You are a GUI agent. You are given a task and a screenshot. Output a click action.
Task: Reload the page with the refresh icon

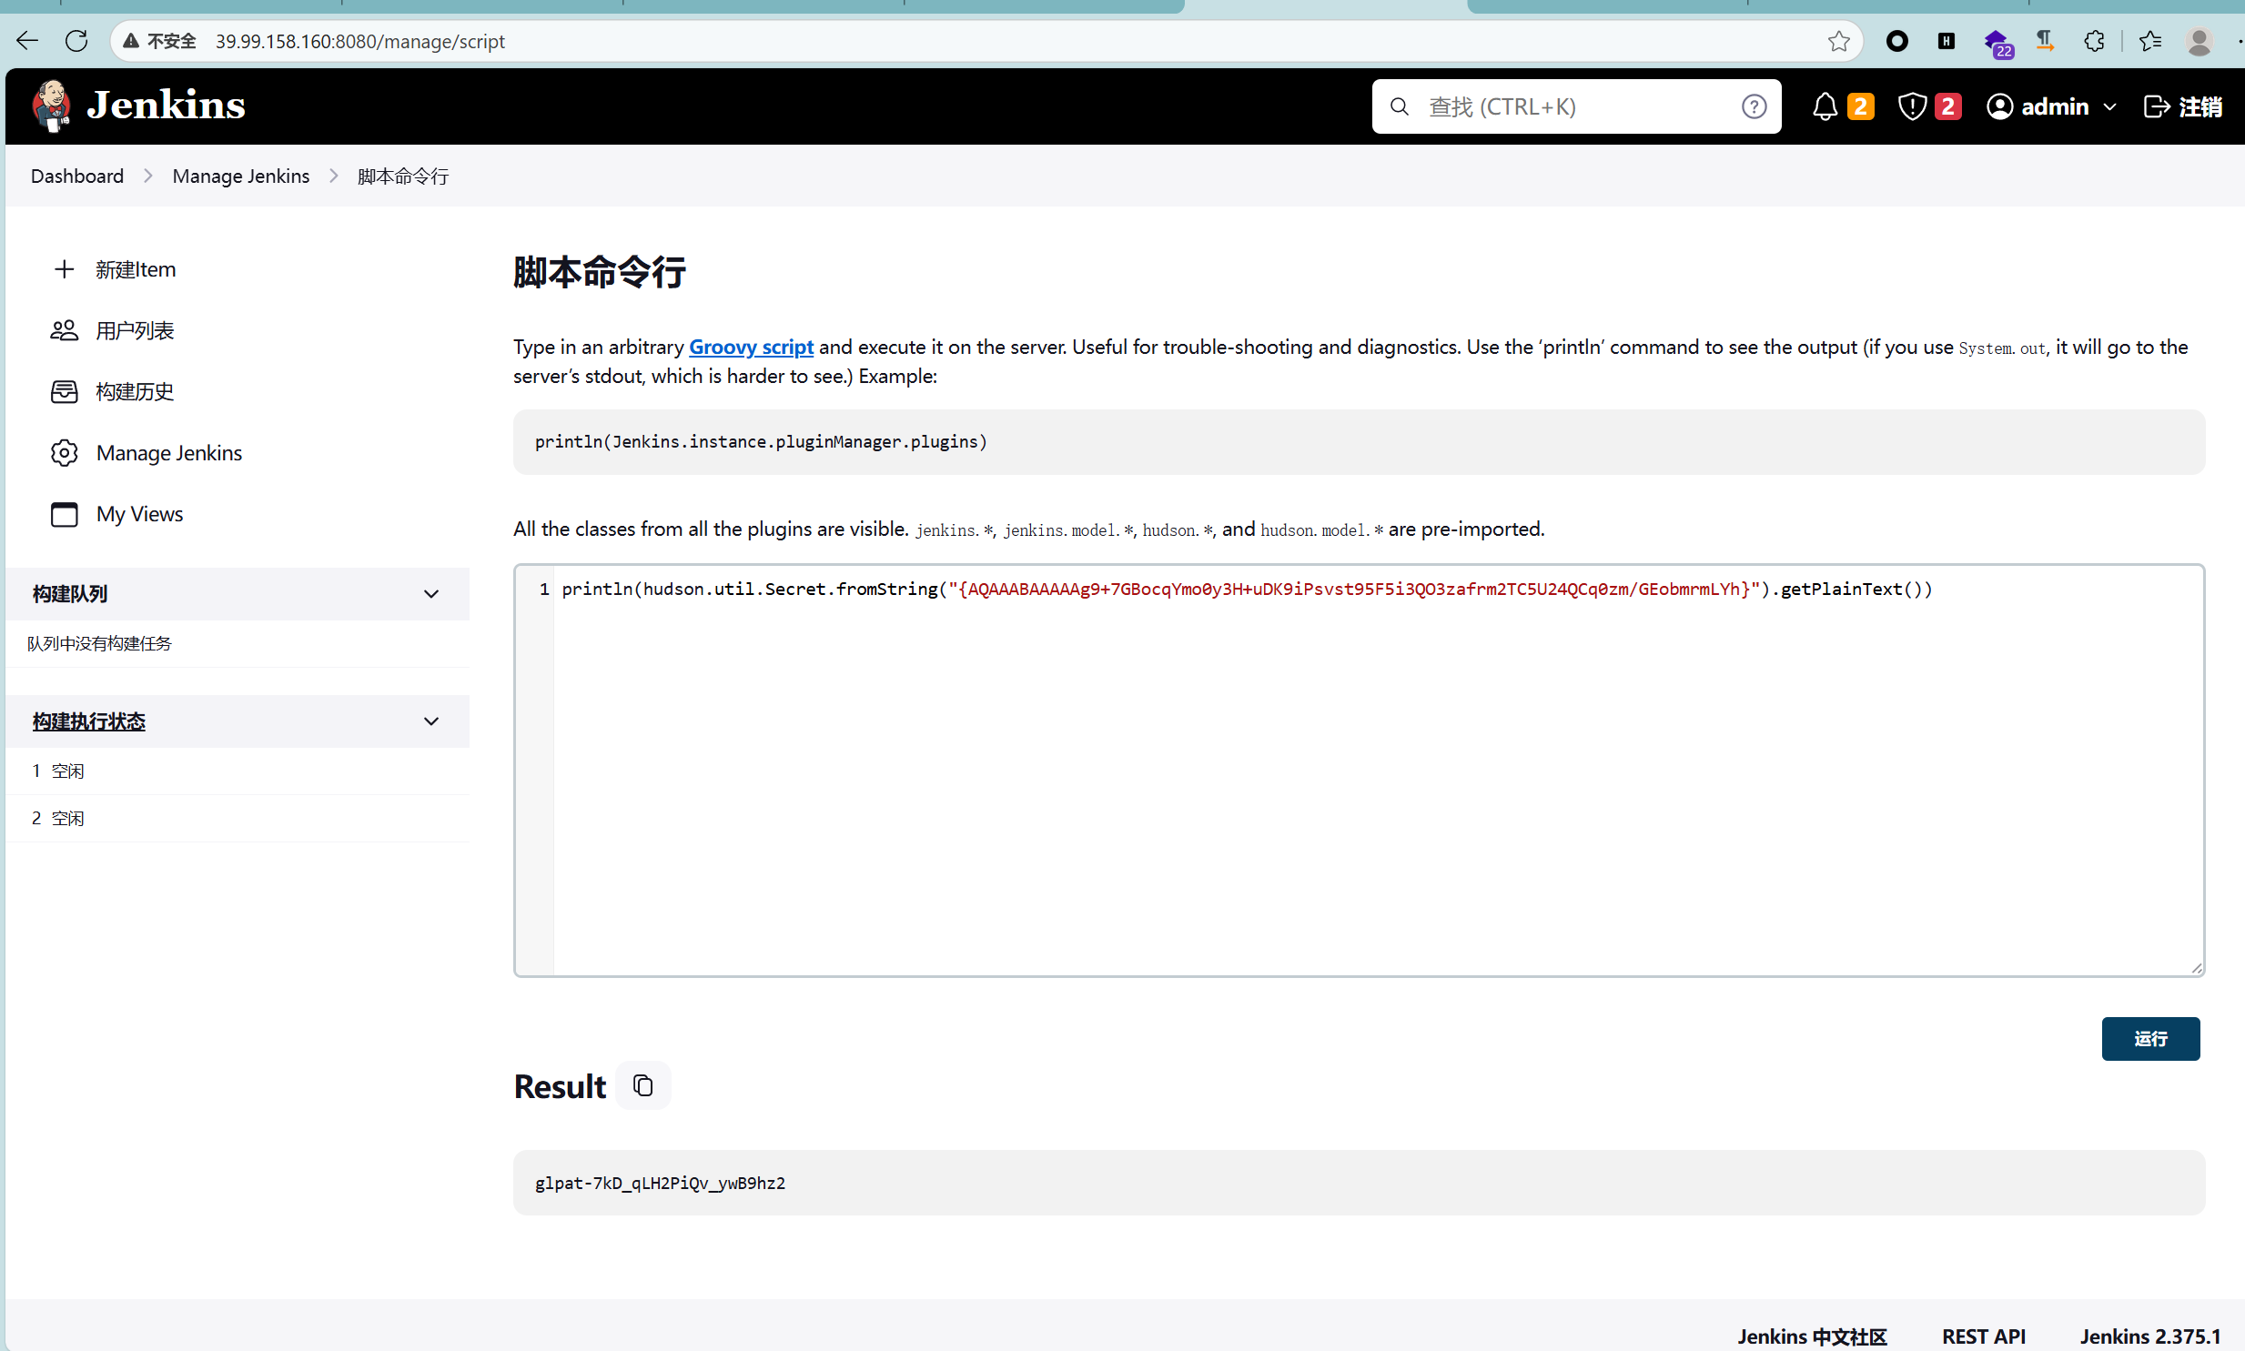[76, 41]
